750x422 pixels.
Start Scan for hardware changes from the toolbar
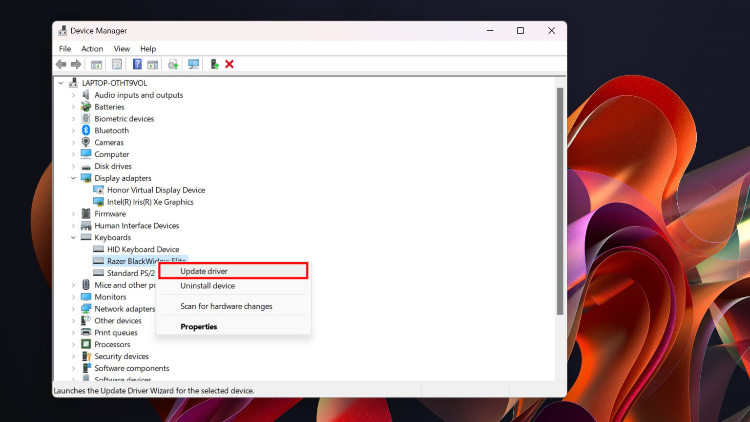[x=193, y=64]
